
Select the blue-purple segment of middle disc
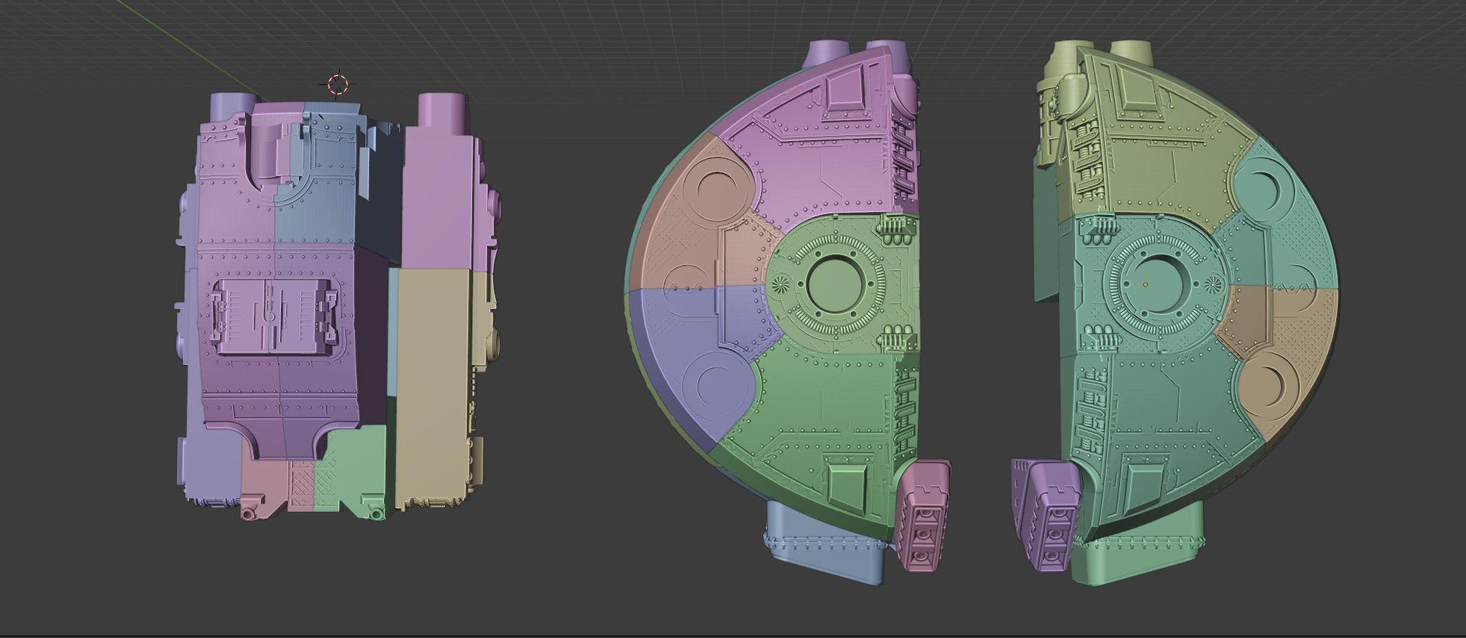point(687,351)
